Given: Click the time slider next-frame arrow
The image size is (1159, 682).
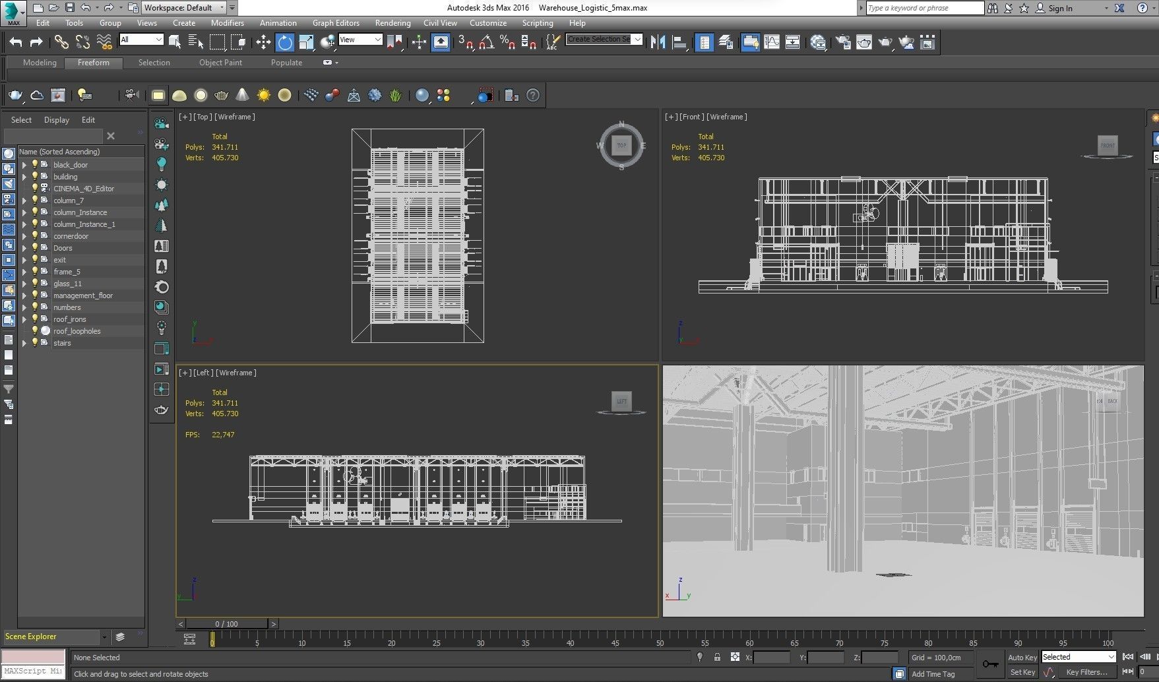Looking at the screenshot, I should pyautogui.click(x=274, y=624).
